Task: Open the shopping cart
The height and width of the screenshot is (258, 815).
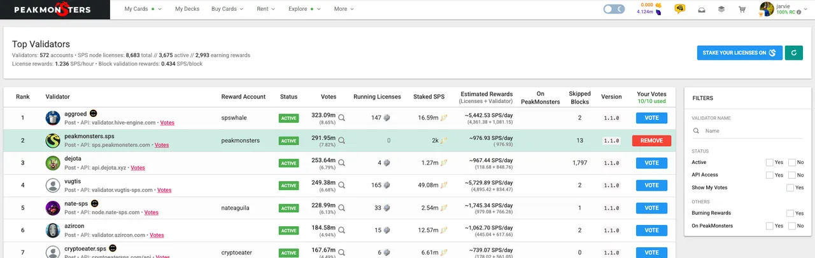Action: point(742,10)
